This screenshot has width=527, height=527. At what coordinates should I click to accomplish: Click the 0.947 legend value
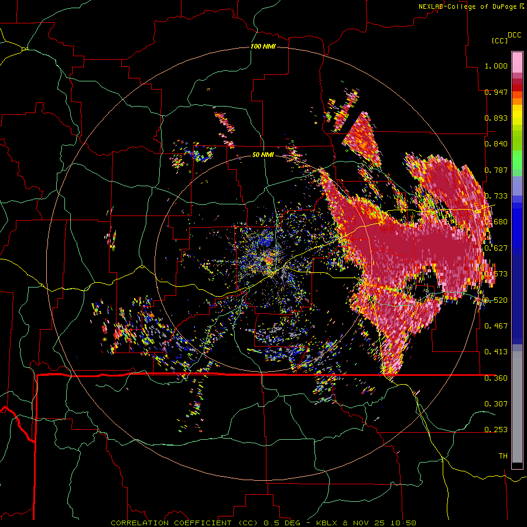point(496,92)
